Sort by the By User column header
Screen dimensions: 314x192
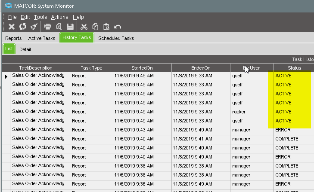coord(252,68)
